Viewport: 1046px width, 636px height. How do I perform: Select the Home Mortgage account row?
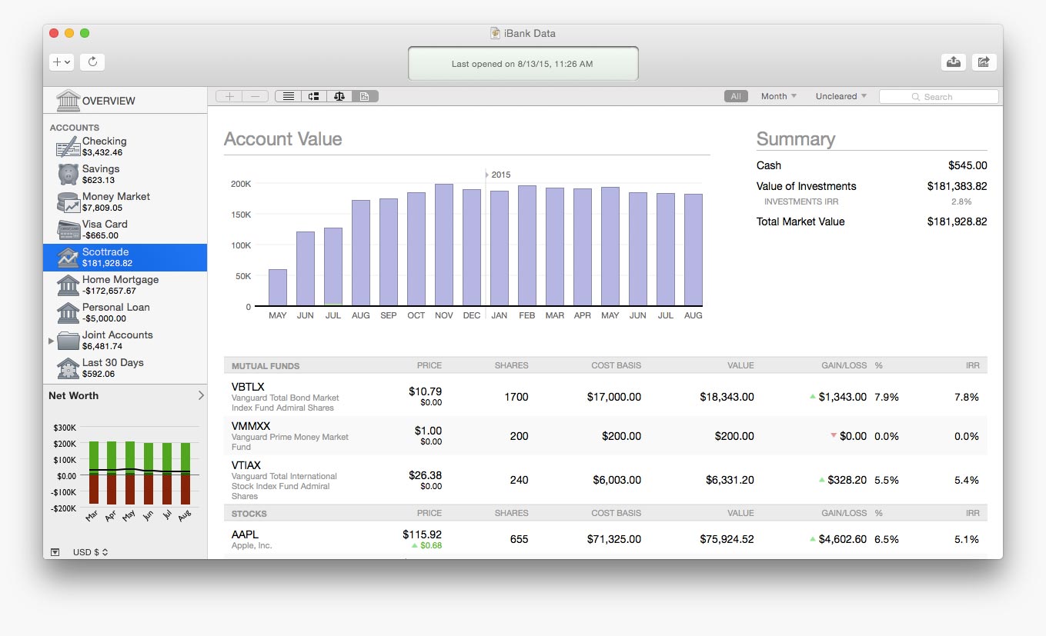pos(125,285)
